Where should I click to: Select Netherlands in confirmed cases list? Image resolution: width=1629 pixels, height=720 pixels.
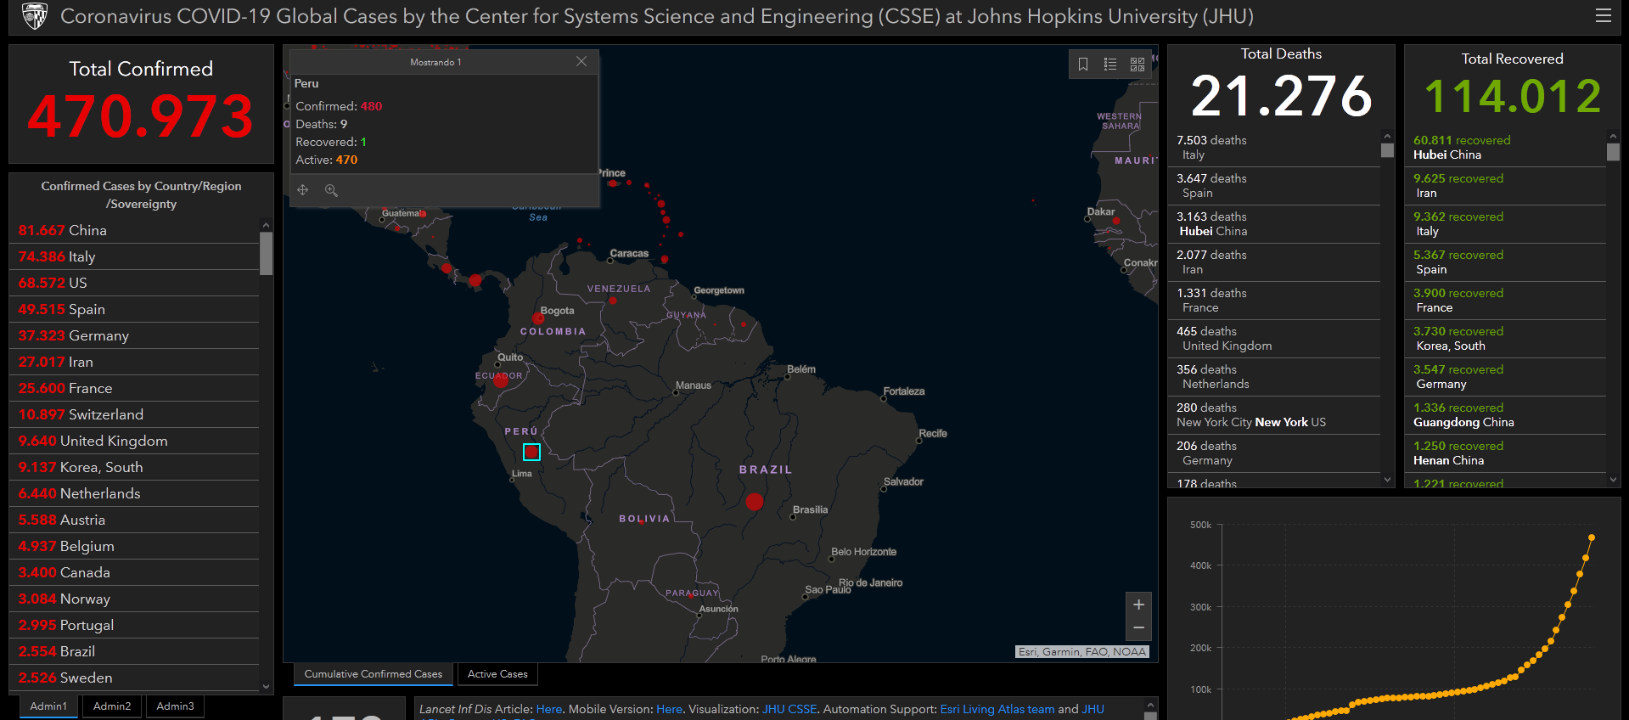(x=136, y=493)
